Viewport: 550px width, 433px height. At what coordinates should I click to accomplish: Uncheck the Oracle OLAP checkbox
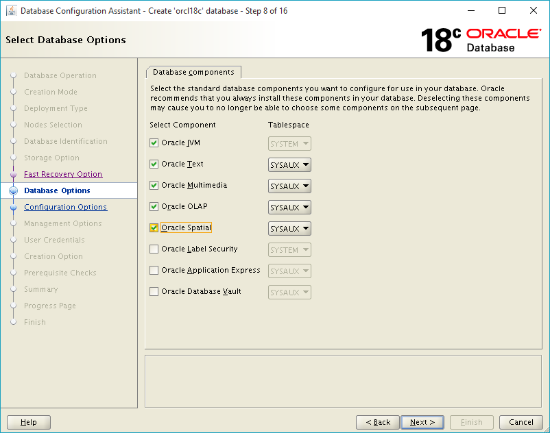pos(154,207)
